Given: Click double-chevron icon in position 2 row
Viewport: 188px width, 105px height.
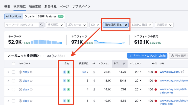Looking at the screenshot, I should click(x=31, y=72).
